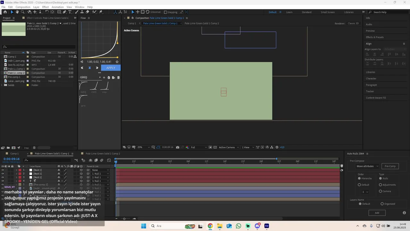Viewport: 410px width, 231px height.
Task: Select the Organized layers name radio button
Action: tap(382, 204)
